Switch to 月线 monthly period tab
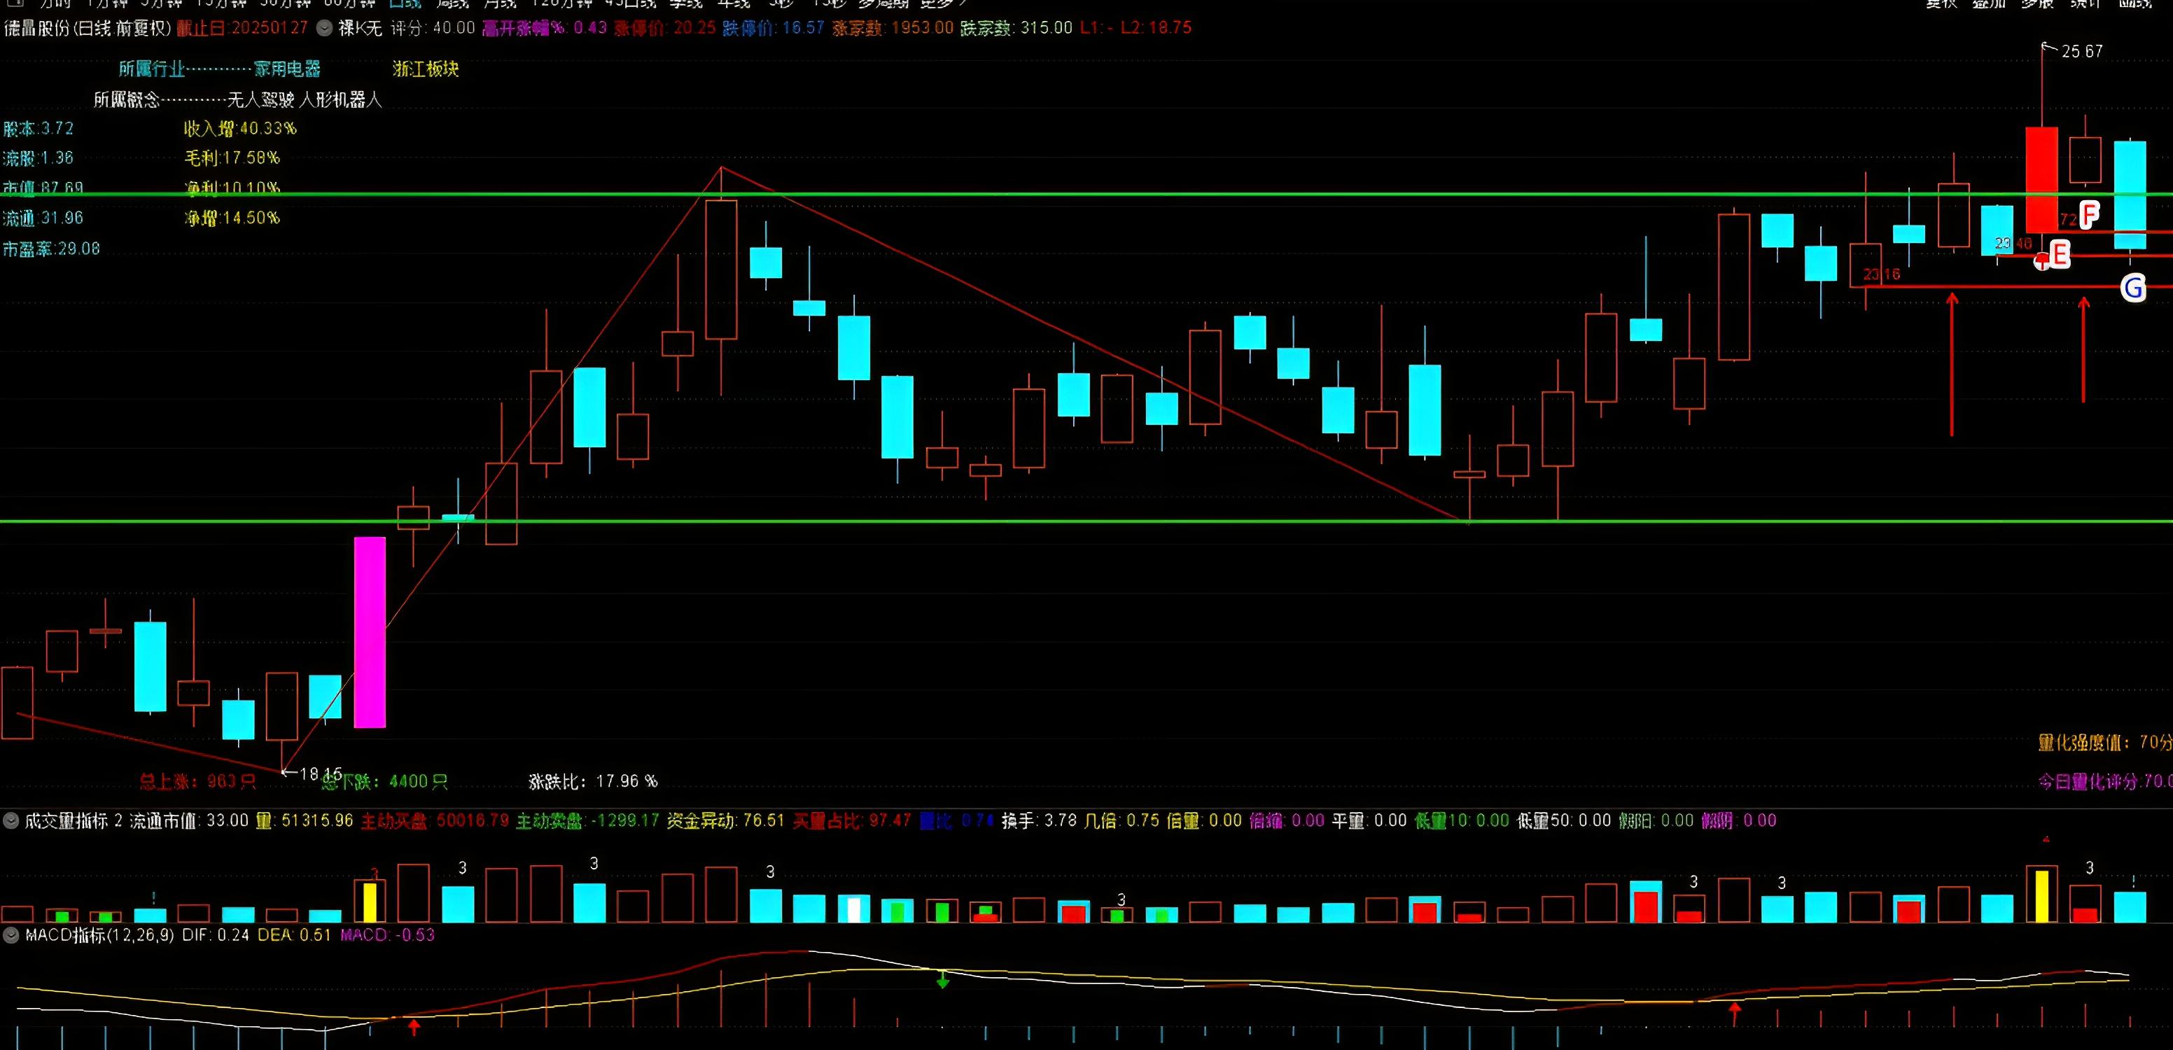2173x1050 pixels. click(499, 4)
